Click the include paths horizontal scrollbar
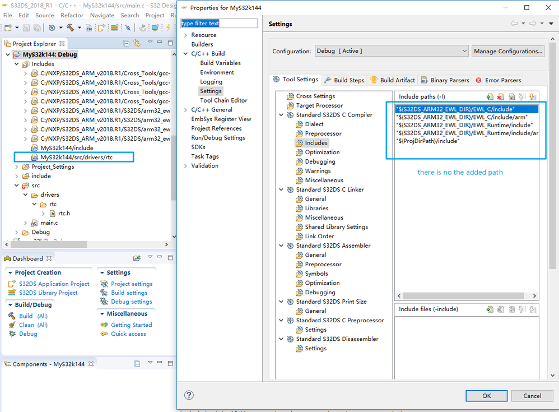This screenshot has width=559, height=412. click(x=463, y=296)
